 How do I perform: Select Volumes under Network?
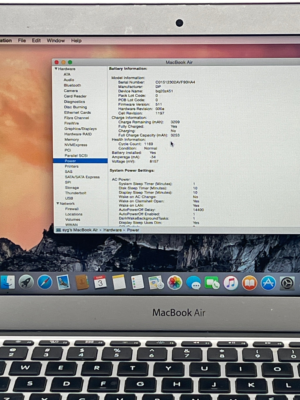click(73, 219)
